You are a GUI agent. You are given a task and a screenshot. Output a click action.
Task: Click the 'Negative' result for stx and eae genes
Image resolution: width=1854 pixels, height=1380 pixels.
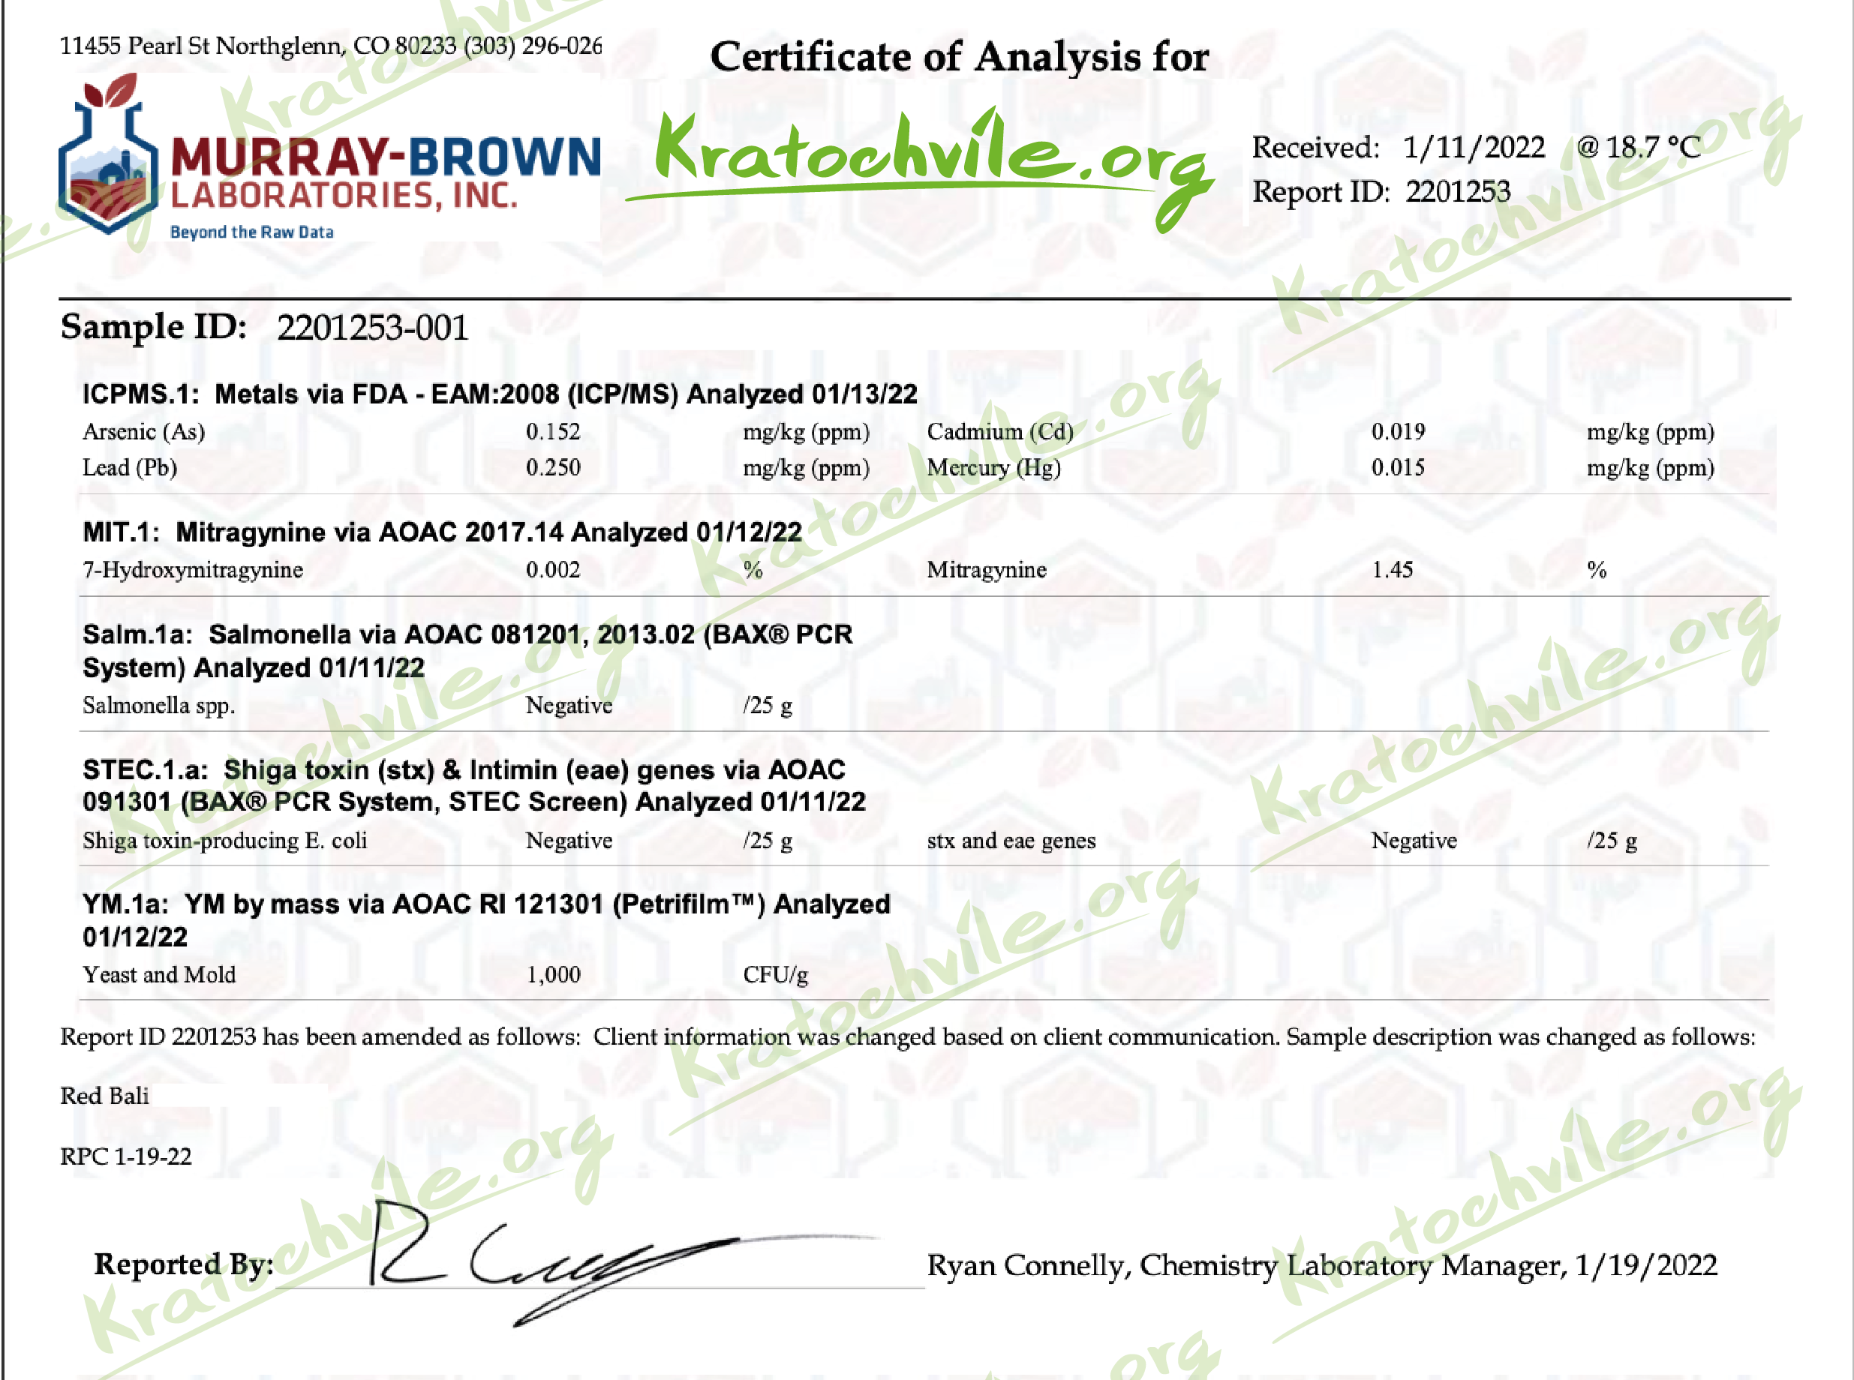(1414, 841)
